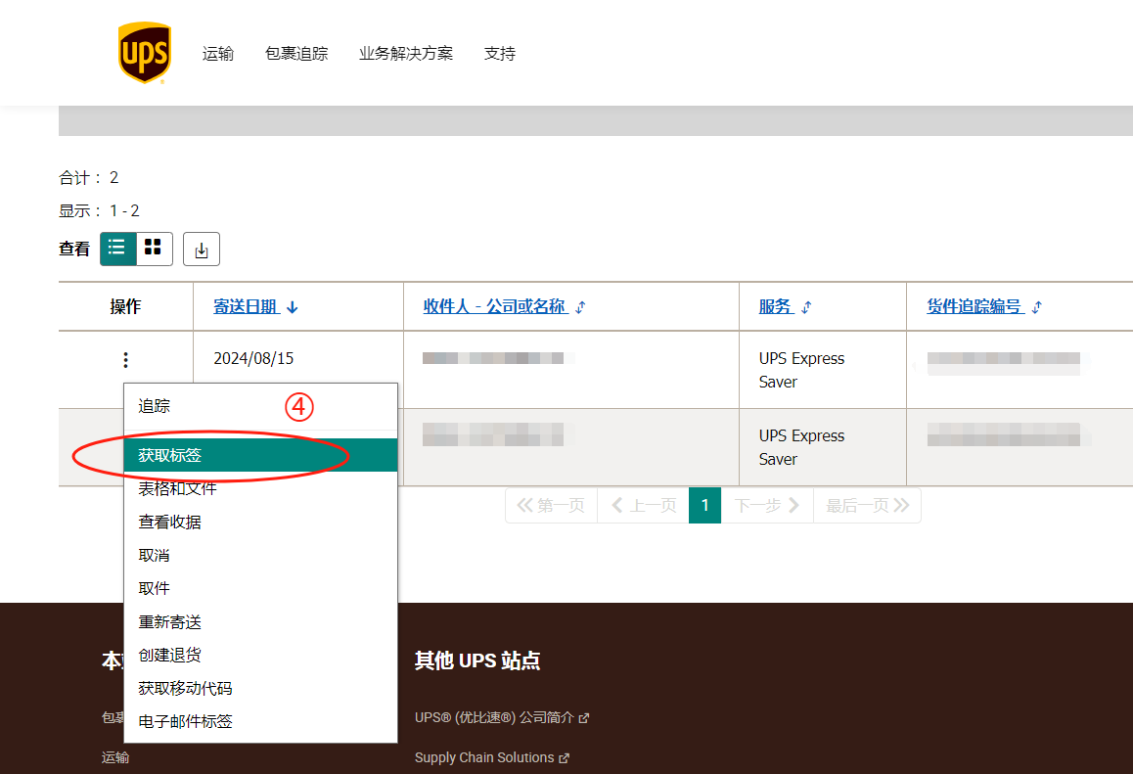Open UPS® (优比速®) 公司简介 footer link

[x=502, y=717]
